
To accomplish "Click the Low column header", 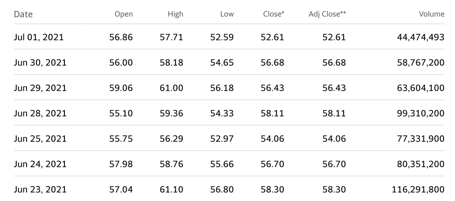I will pos(227,14).
